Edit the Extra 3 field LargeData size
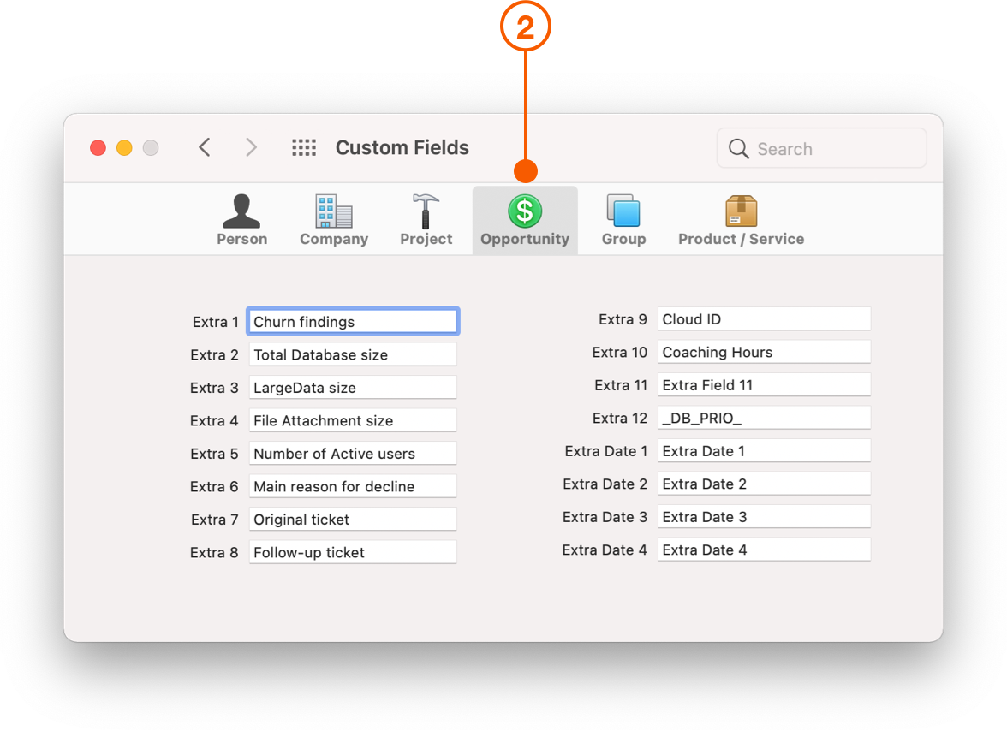 [x=353, y=387]
